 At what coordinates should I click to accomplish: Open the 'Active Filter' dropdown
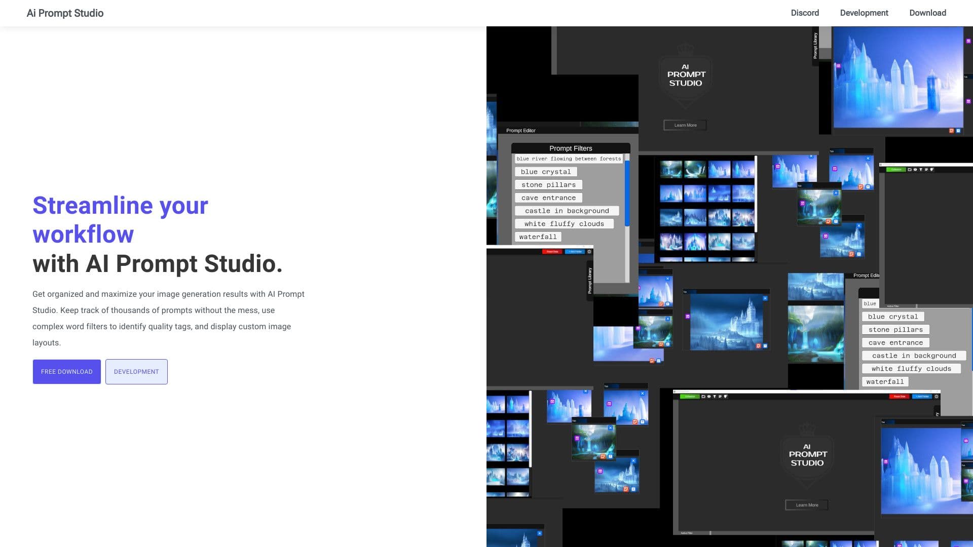tap(893, 305)
